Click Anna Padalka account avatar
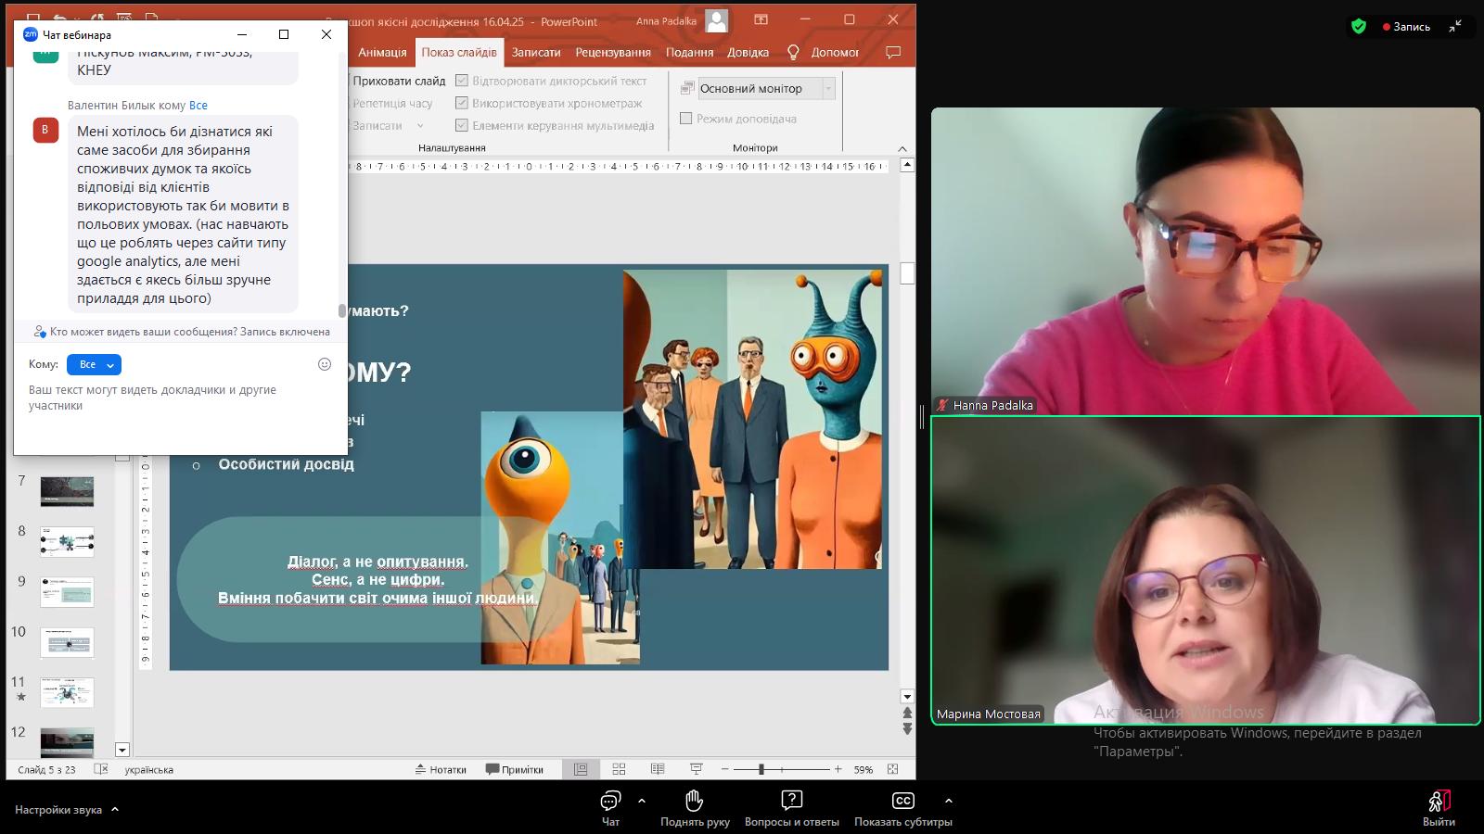 click(x=716, y=20)
